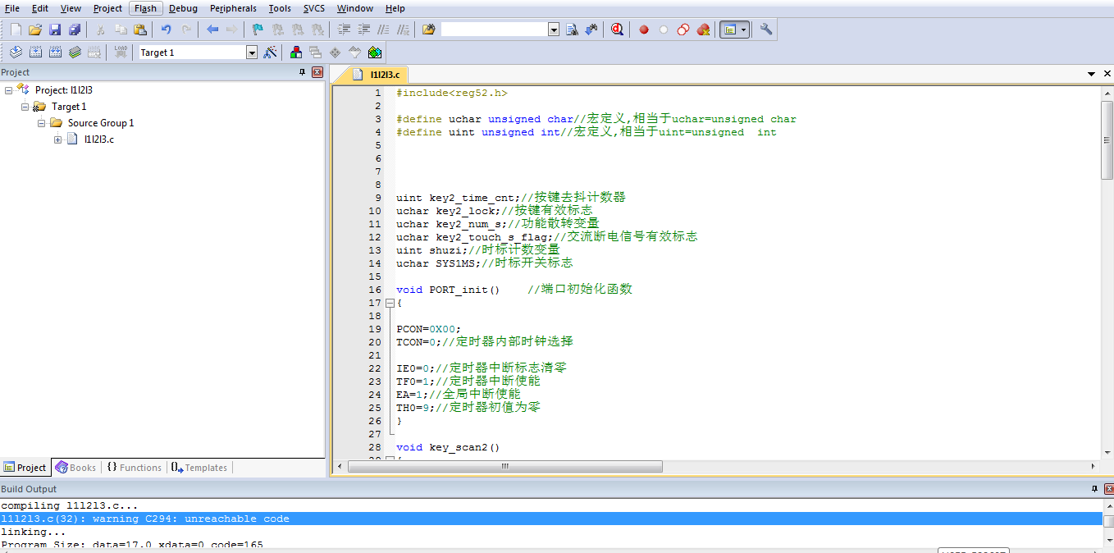Create a new file with the New icon
Viewport: 1114px width, 553px height.
(16, 30)
